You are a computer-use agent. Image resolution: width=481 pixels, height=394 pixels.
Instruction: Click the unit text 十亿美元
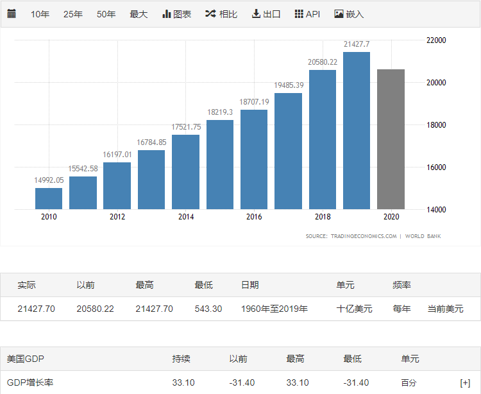pos(354,309)
